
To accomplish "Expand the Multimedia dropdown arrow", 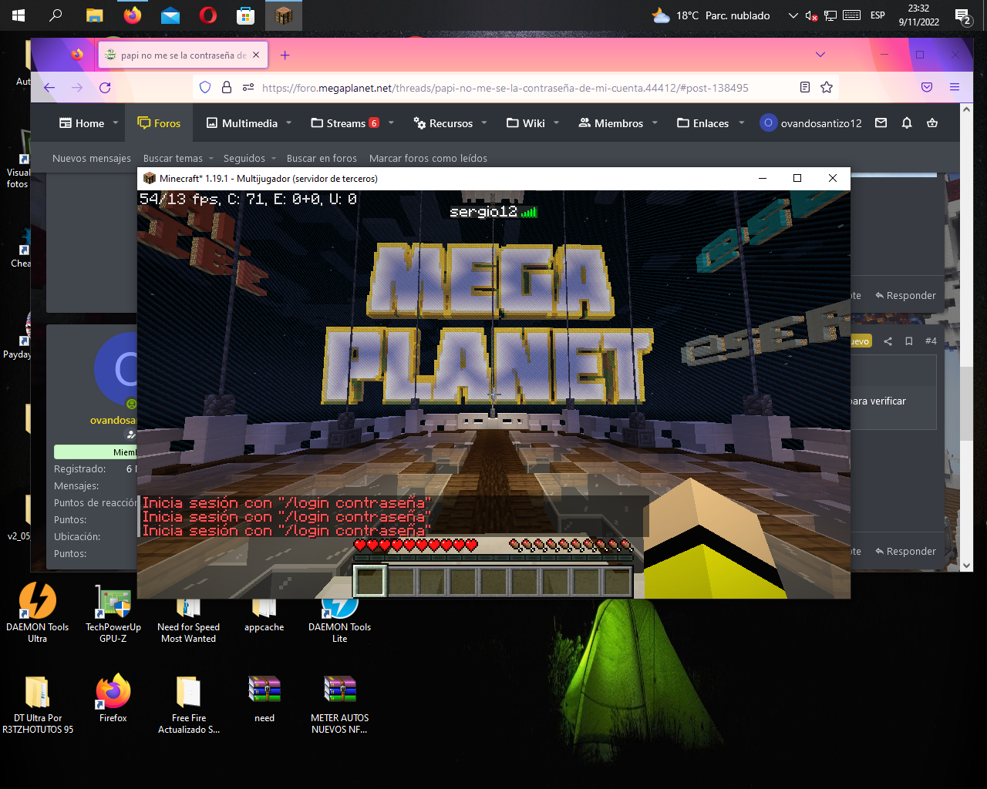I will pyautogui.click(x=289, y=123).
